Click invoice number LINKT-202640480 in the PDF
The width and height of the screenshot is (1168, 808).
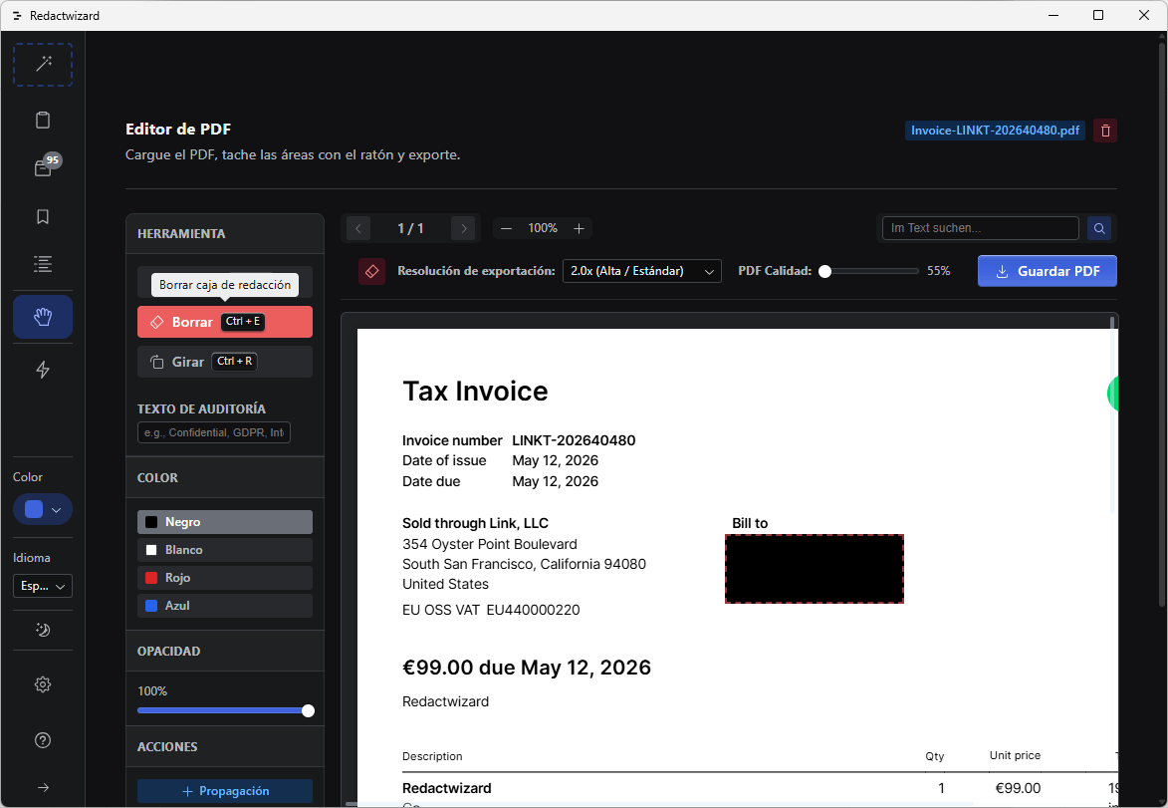574,440
